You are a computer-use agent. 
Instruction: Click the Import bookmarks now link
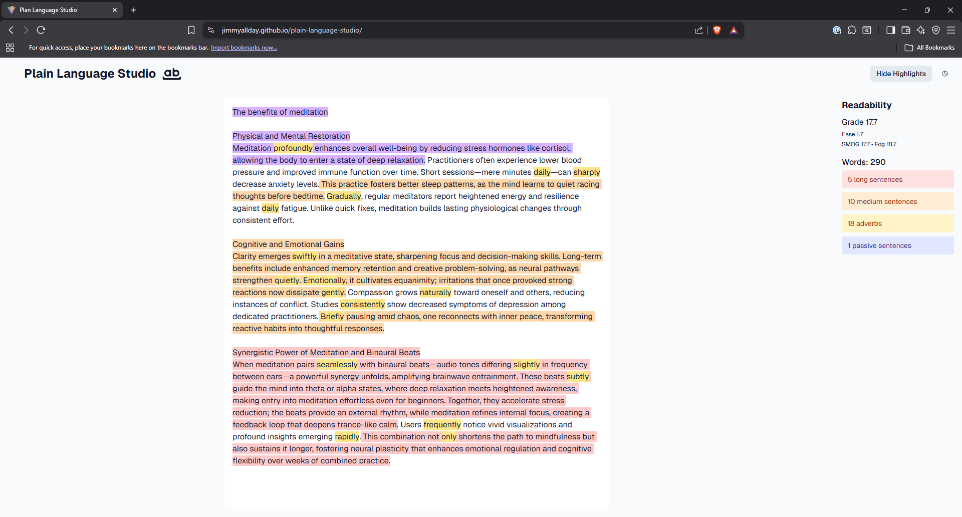[244, 48]
